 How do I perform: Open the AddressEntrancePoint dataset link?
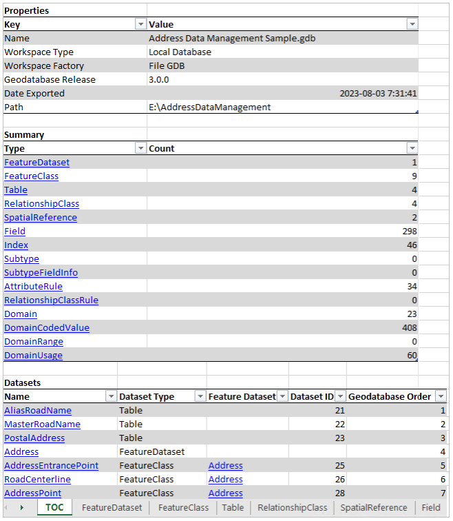(x=52, y=465)
